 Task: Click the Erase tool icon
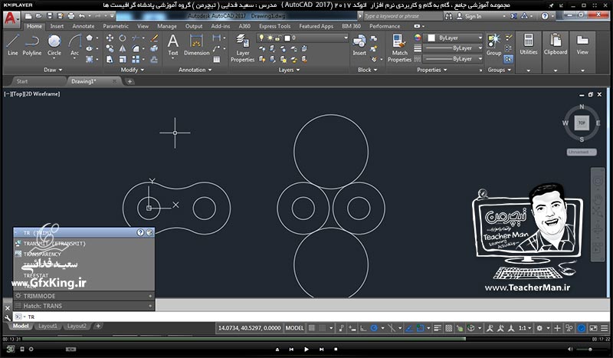[155, 38]
